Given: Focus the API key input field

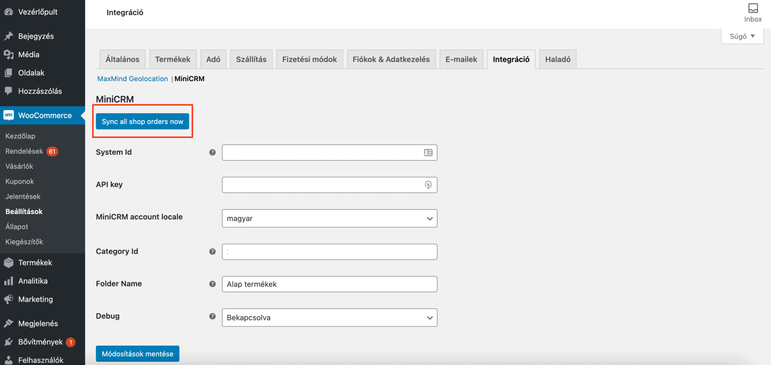Looking at the screenshot, I should pos(330,185).
